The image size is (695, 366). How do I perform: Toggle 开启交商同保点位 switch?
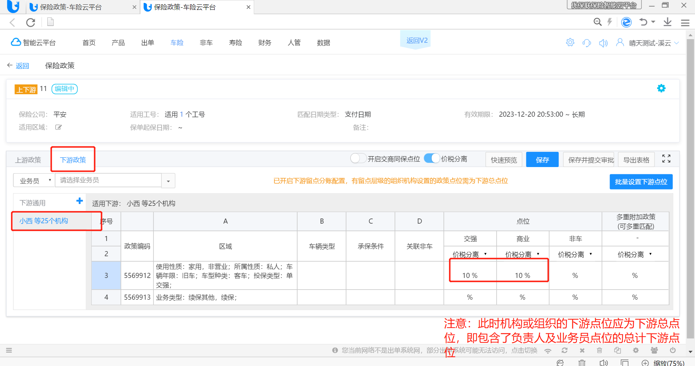coord(358,158)
